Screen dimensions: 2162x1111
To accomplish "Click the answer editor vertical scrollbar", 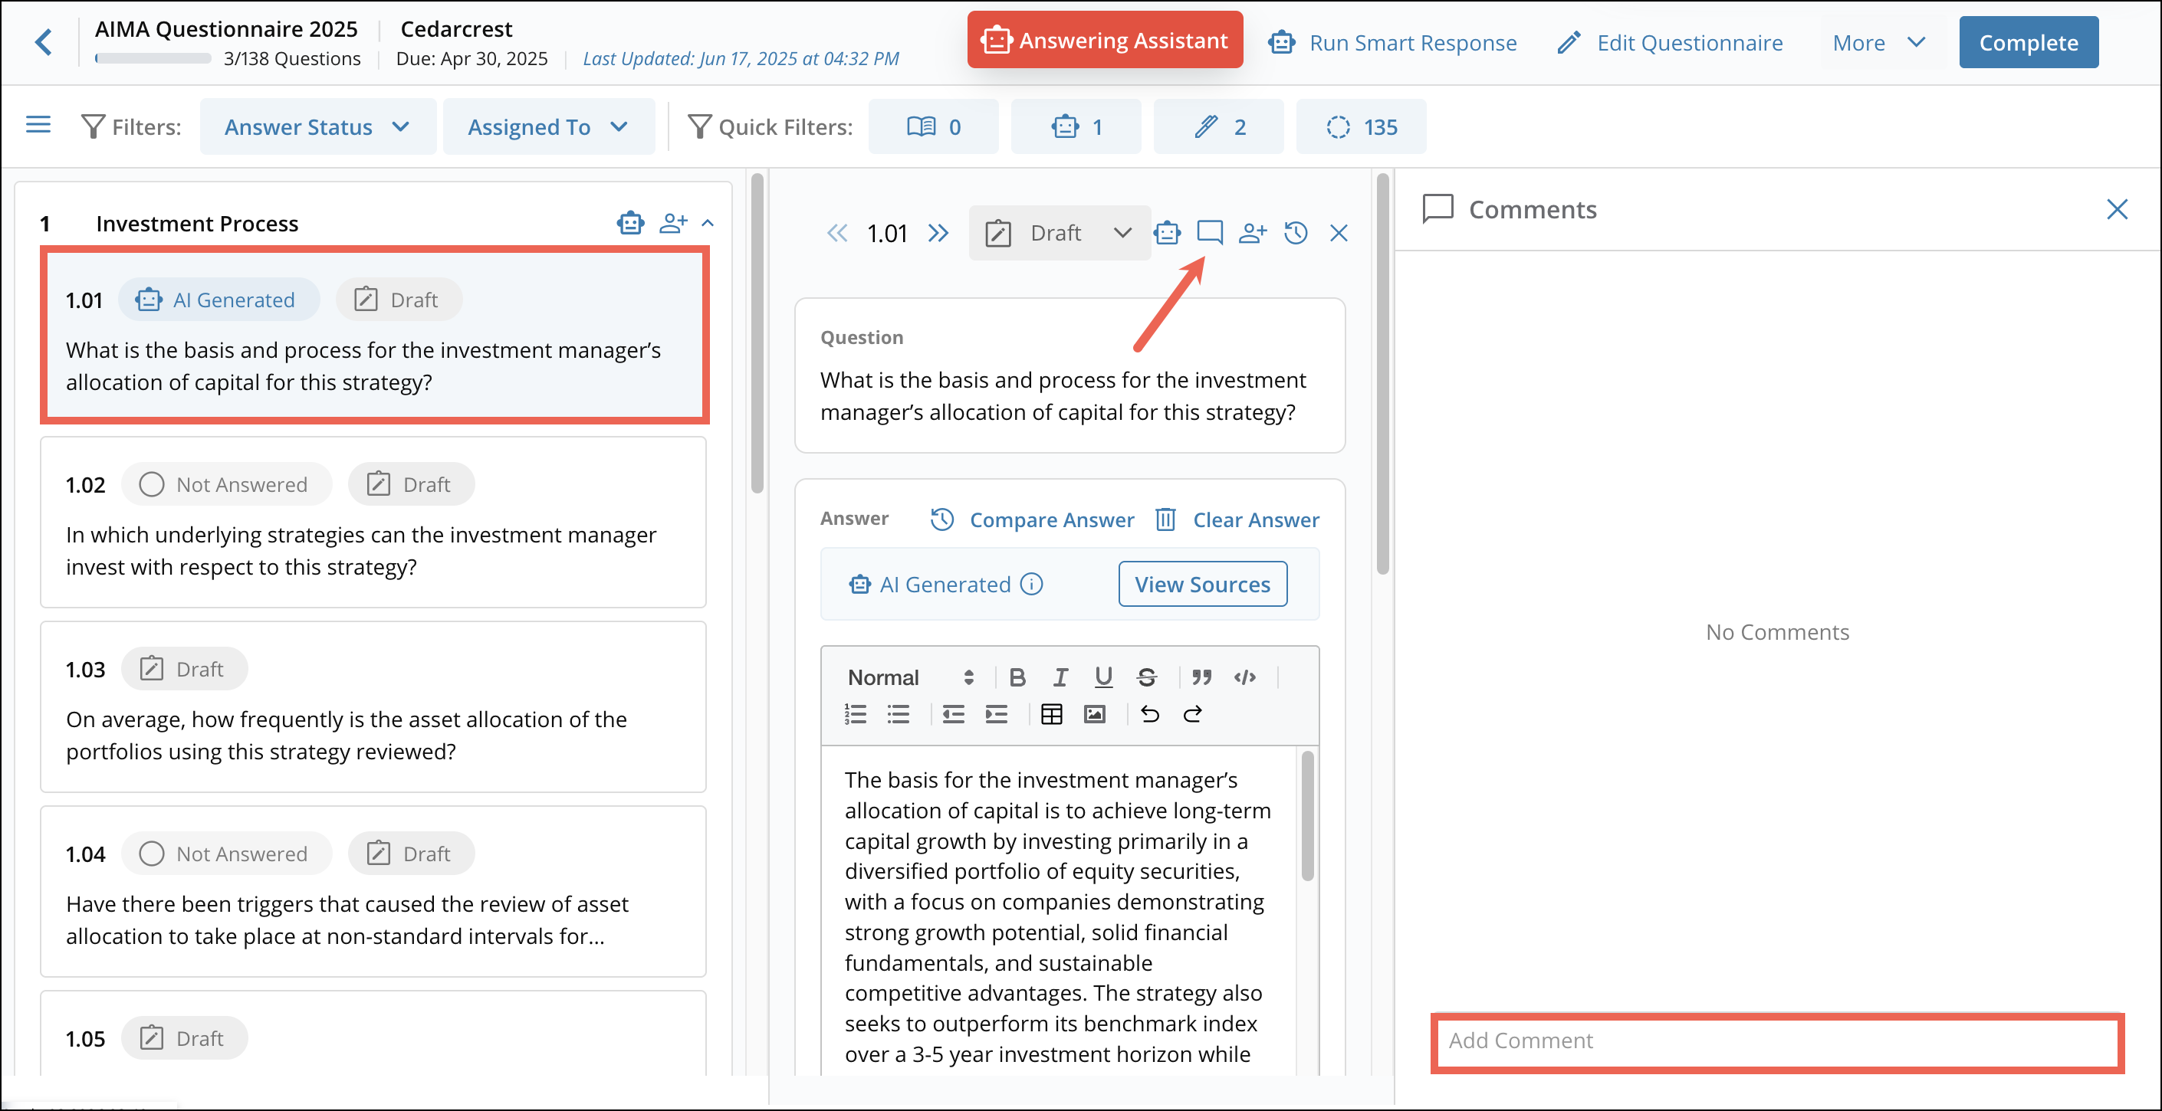I will click(1306, 816).
